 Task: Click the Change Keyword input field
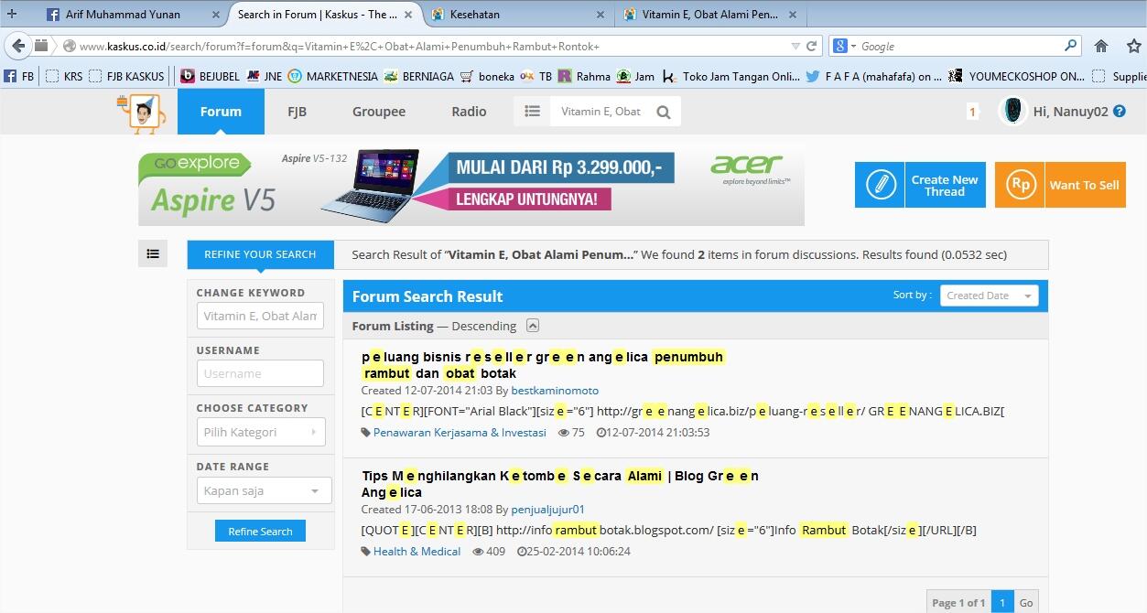pyautogui.click(x=260, y=316)
